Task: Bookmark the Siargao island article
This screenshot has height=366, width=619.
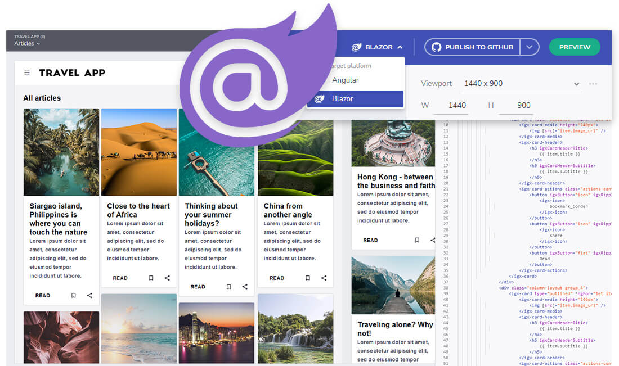Action: tap(74, 295)
